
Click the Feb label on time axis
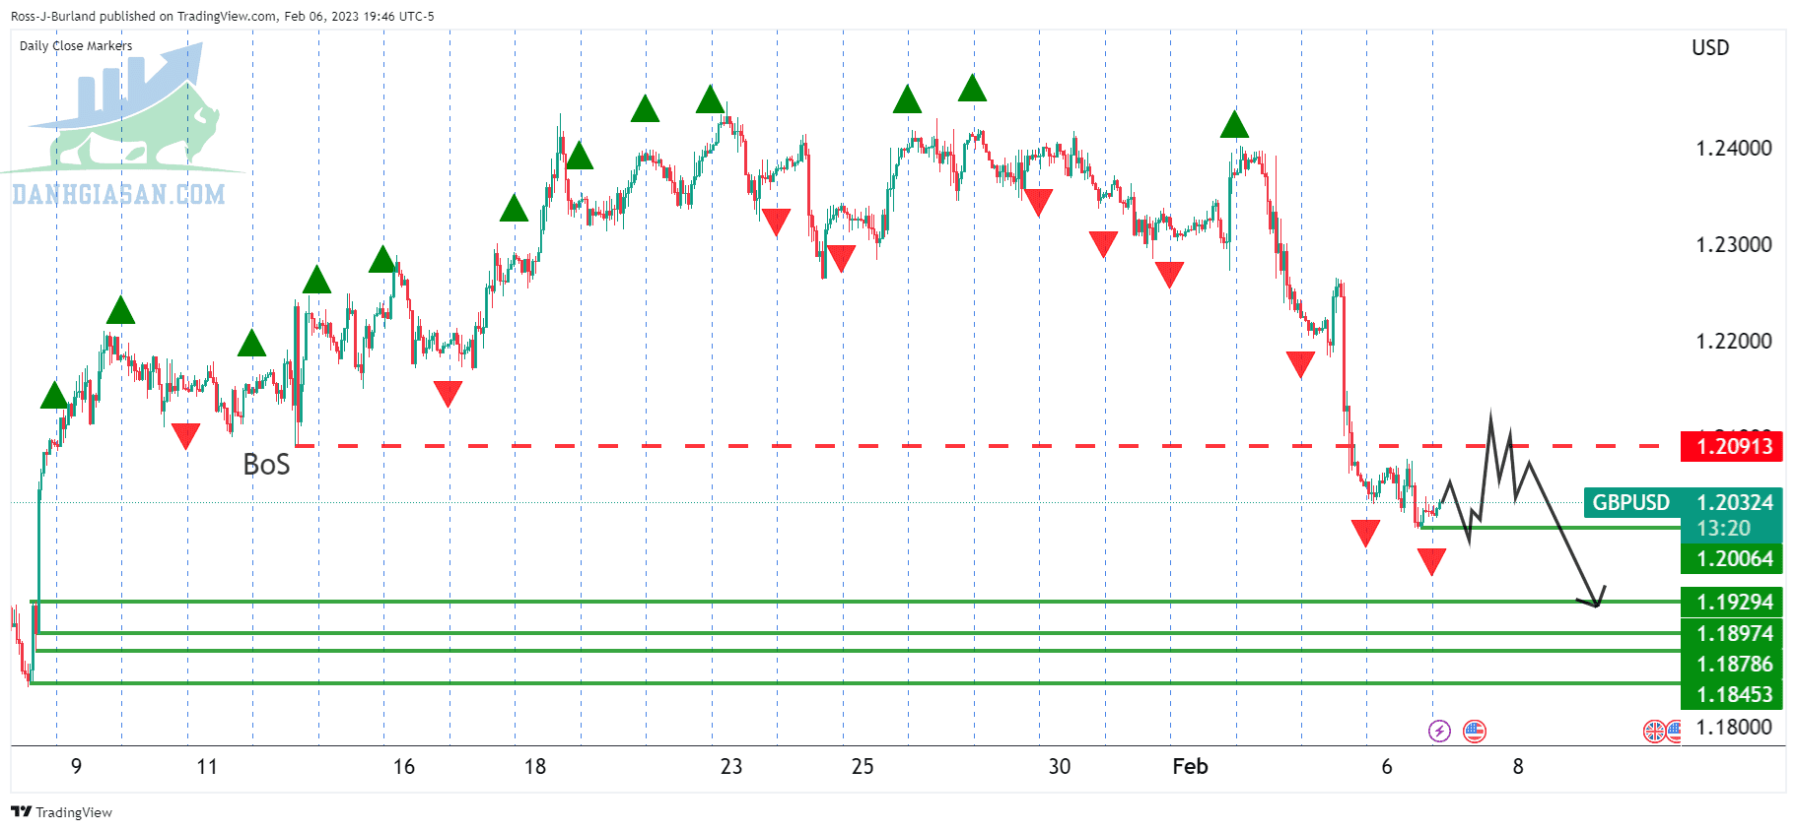pyautogui.click(x=1190, y=767)
